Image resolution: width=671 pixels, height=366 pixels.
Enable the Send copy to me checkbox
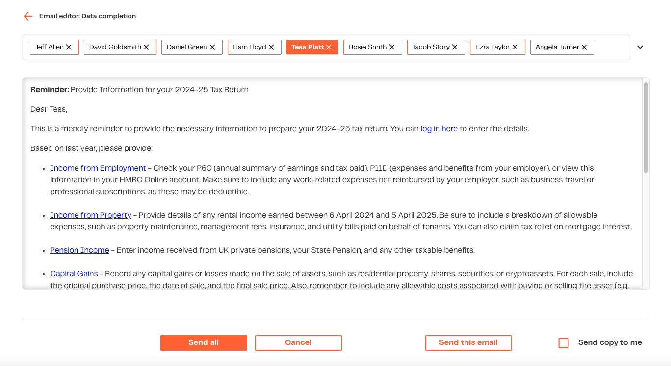click(x=564, y=343)
